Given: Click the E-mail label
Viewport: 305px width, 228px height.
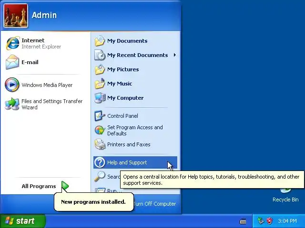Looking at the screenshot, I should coord(30,62).
